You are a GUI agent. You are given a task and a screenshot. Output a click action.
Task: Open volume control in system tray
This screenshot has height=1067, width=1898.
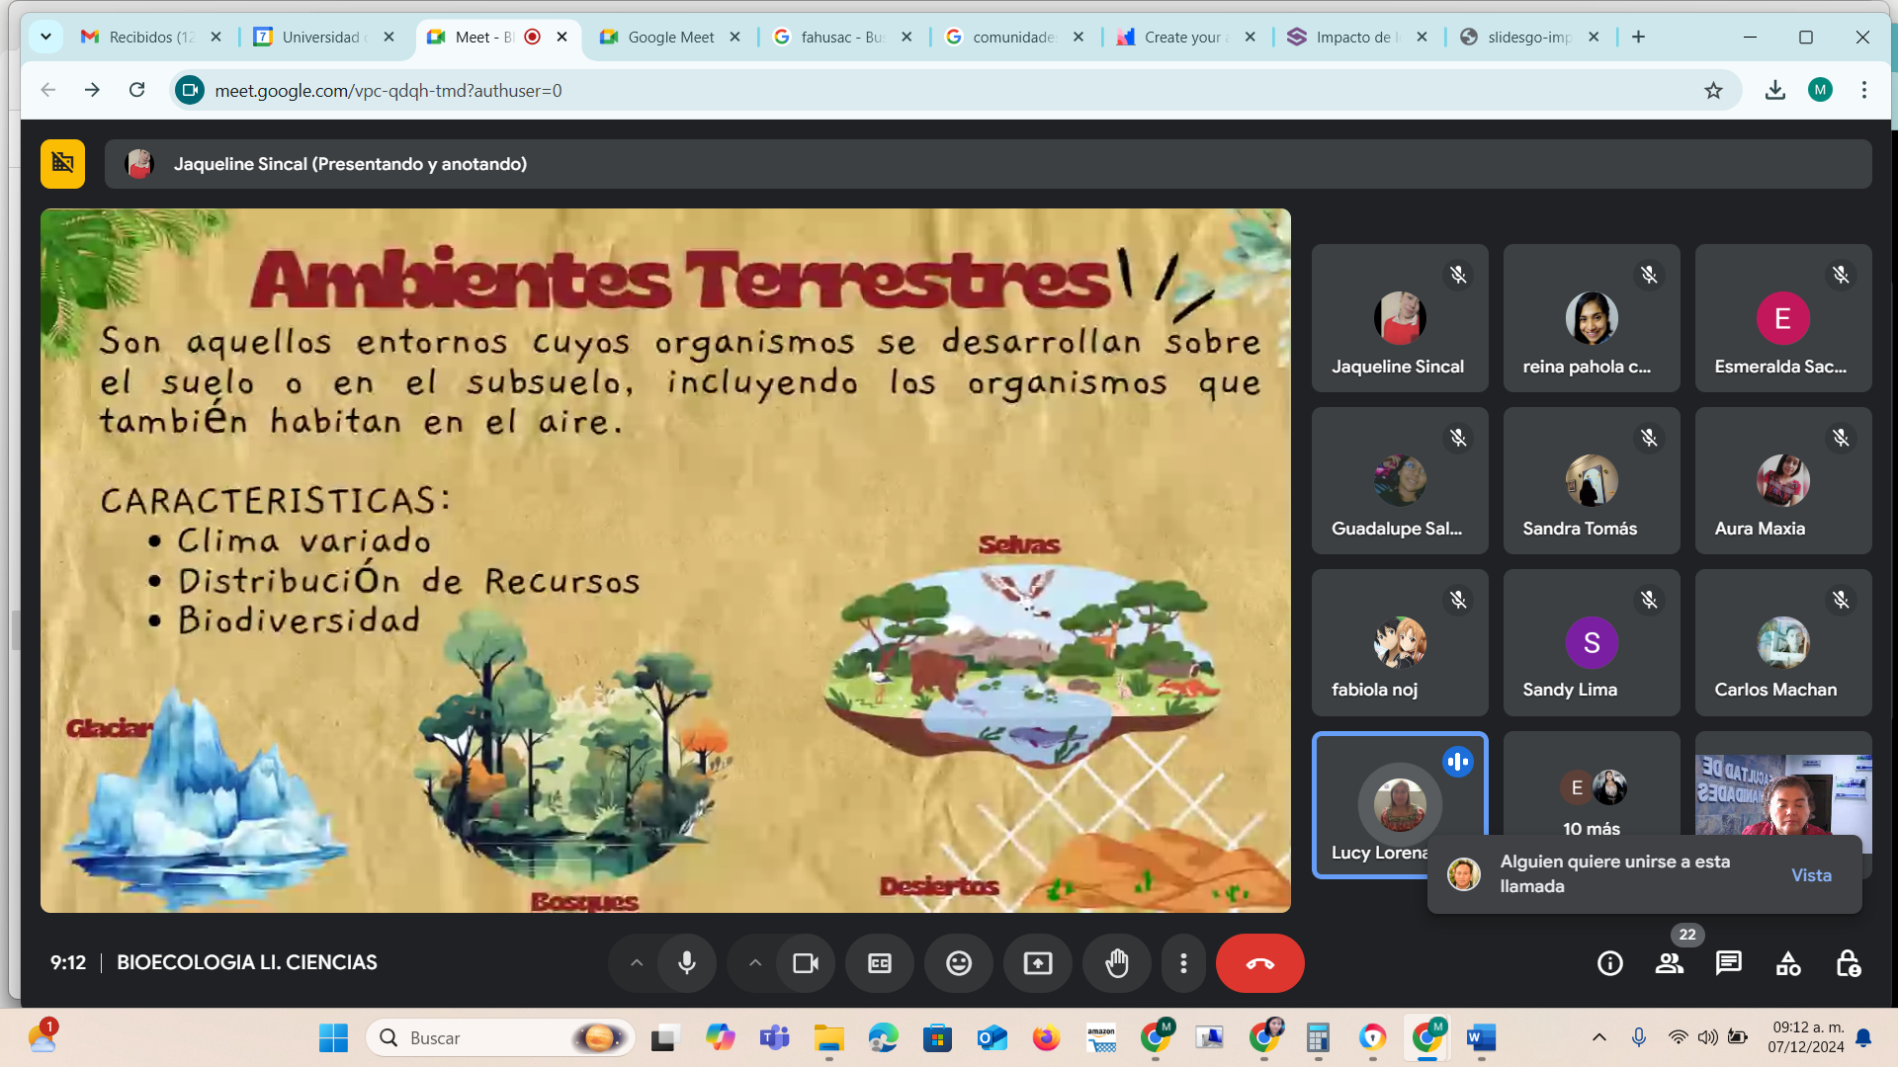[1707, 1037]
